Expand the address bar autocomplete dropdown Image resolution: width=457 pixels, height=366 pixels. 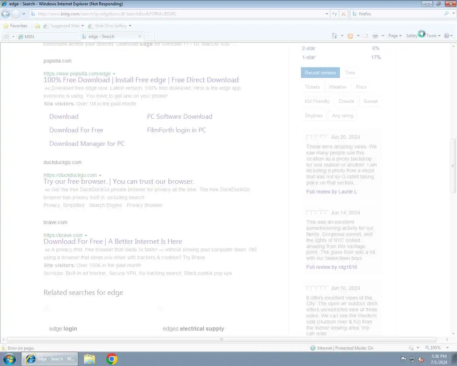327,14
